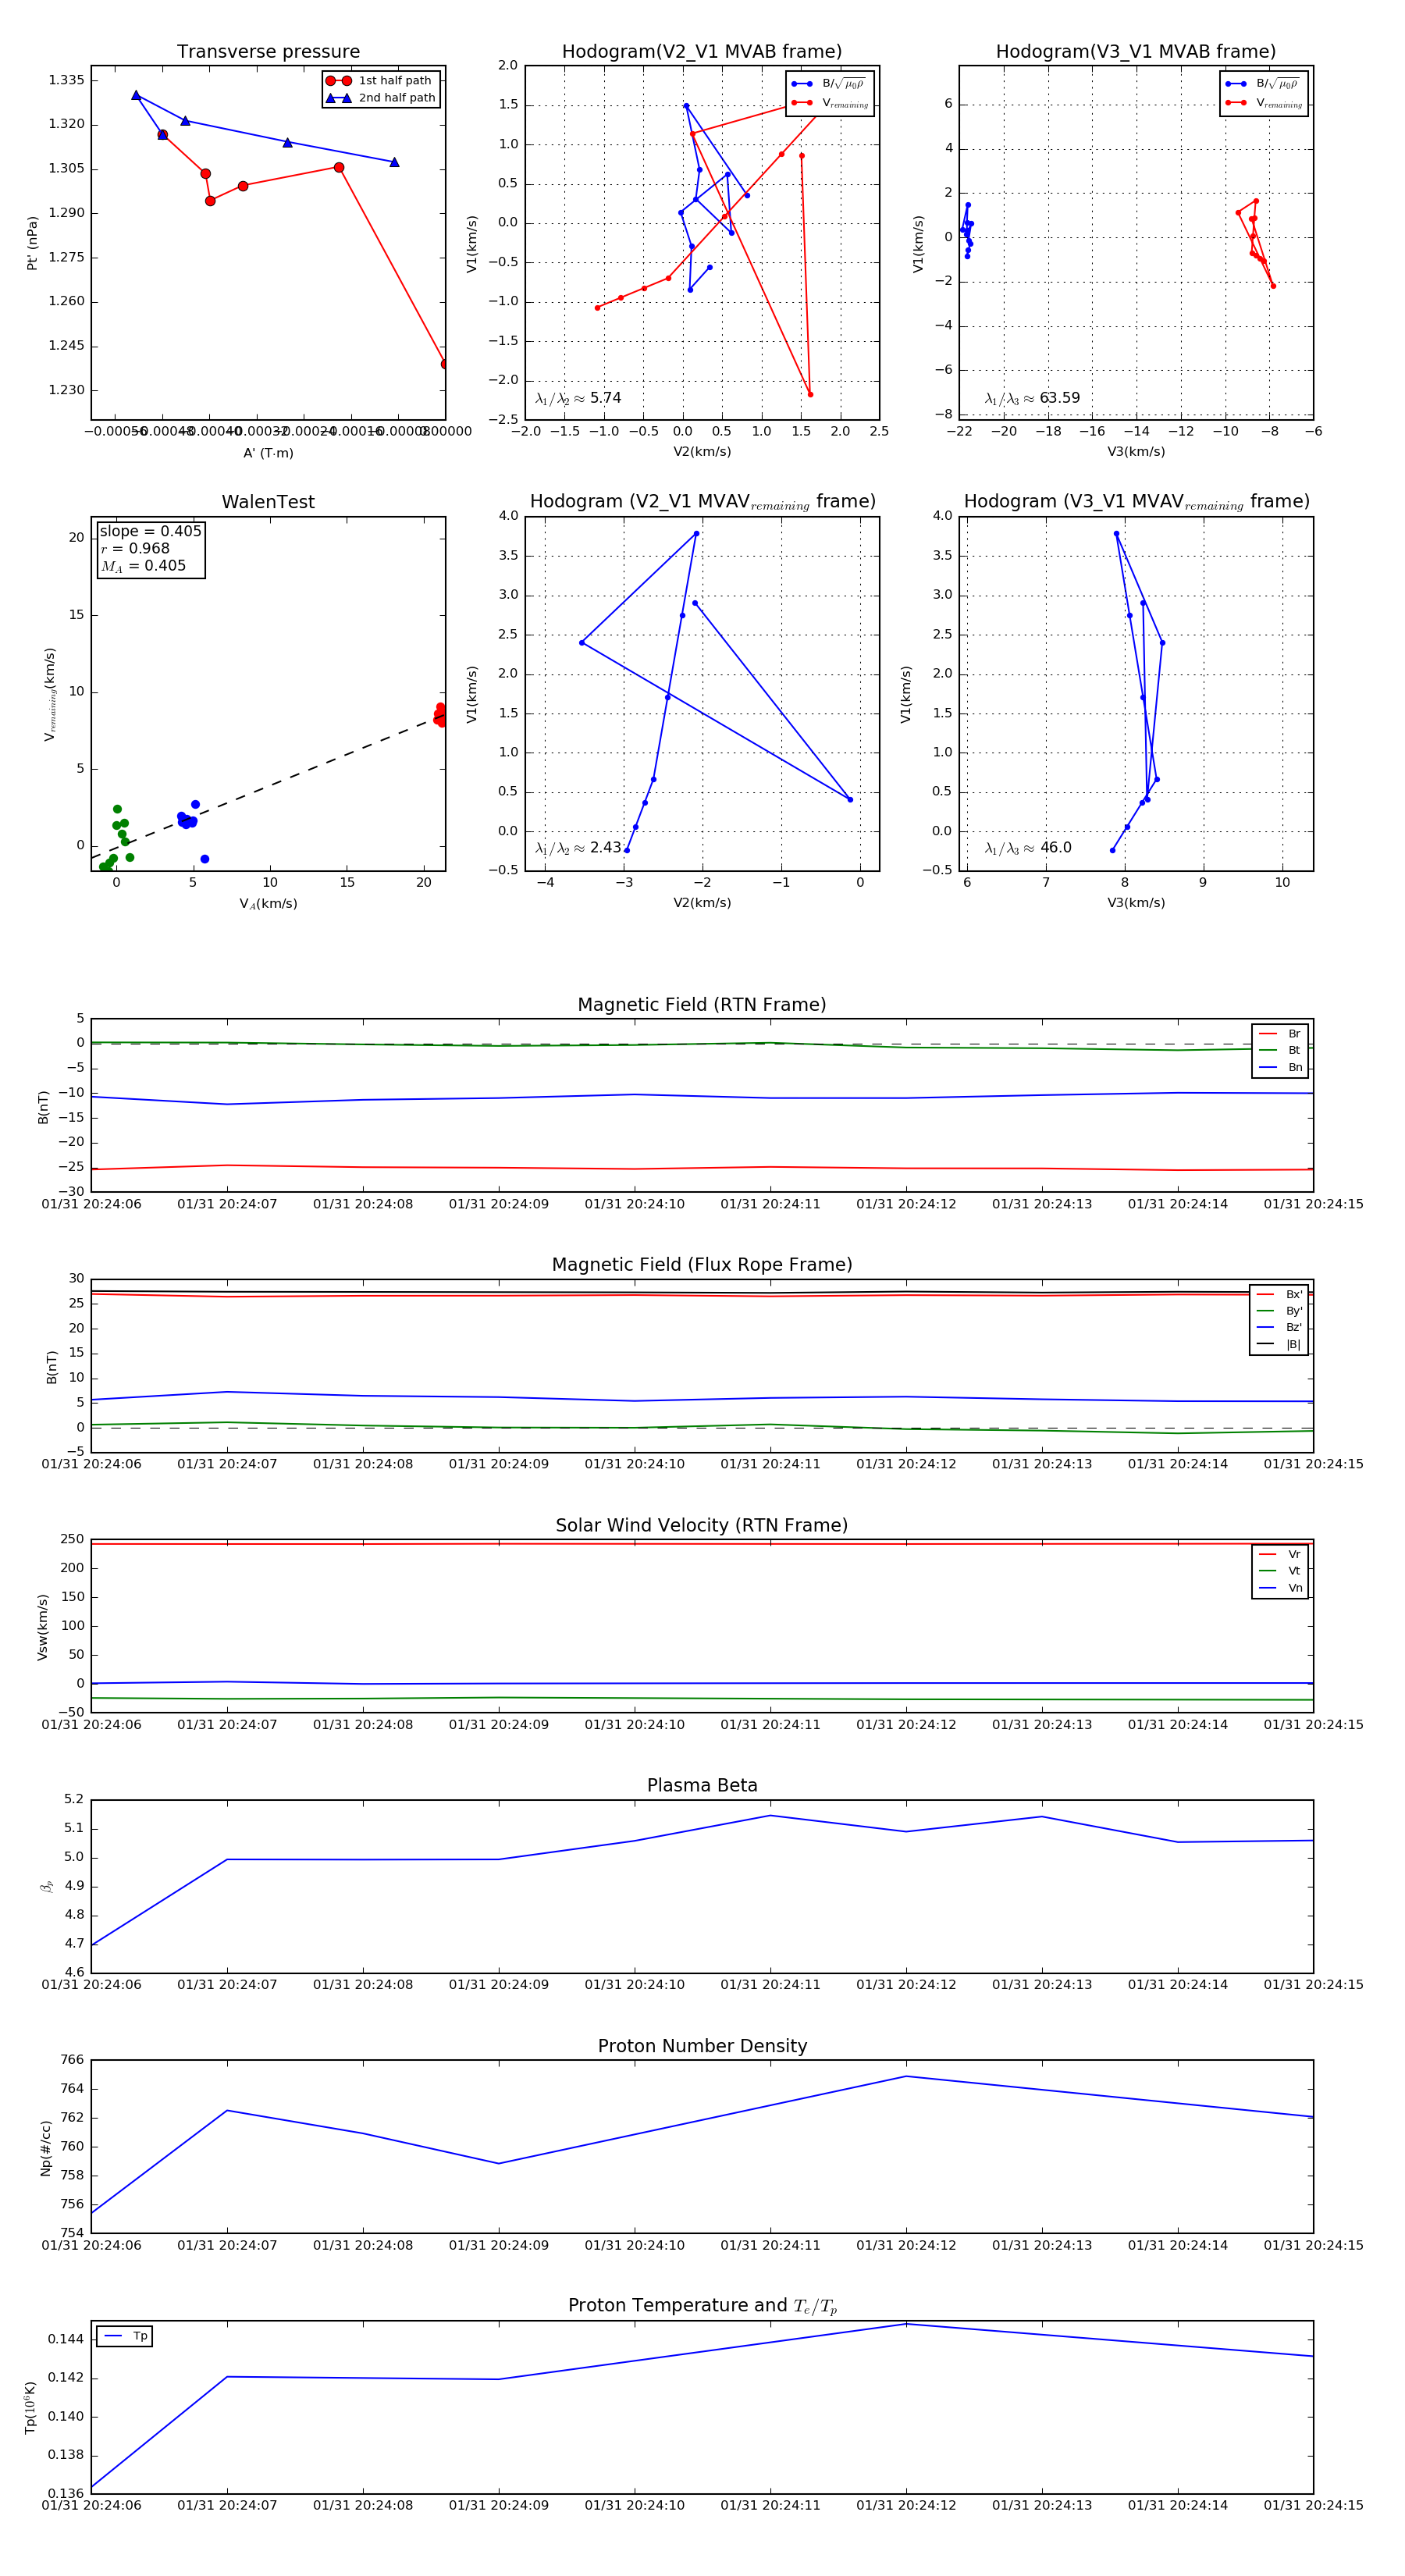Click the "766" tick in Proton Number Density

[x=72, y=2060]
